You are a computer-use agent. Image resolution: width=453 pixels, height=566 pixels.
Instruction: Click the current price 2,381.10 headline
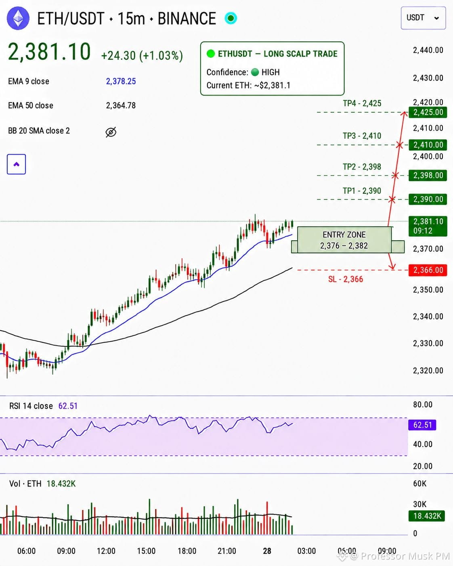(x=49, y=52)
